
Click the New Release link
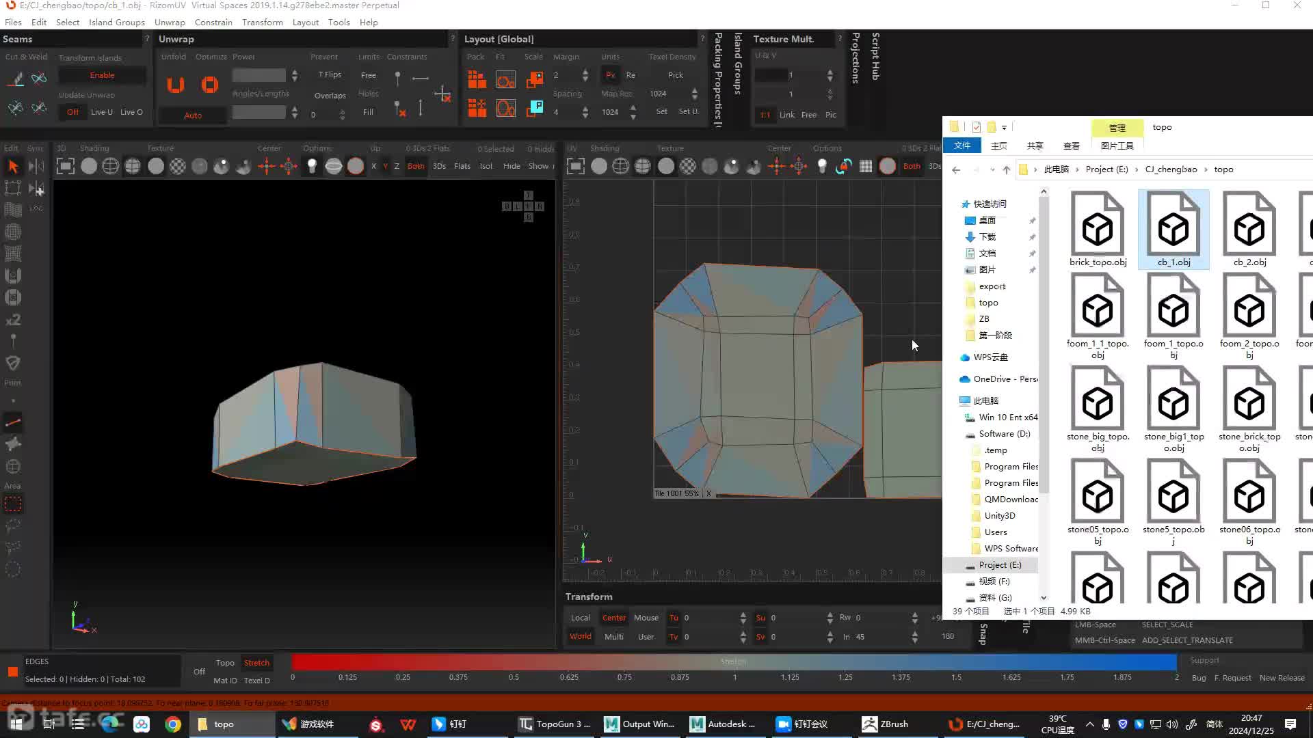1282,678
